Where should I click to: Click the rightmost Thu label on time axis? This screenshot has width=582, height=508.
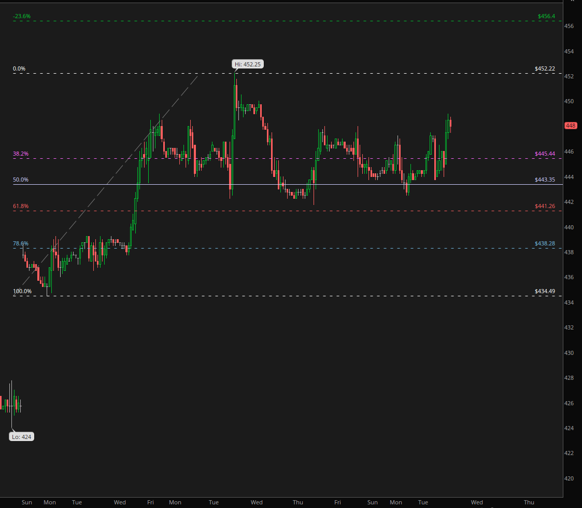pyautogui.click(x=529, y=502)
